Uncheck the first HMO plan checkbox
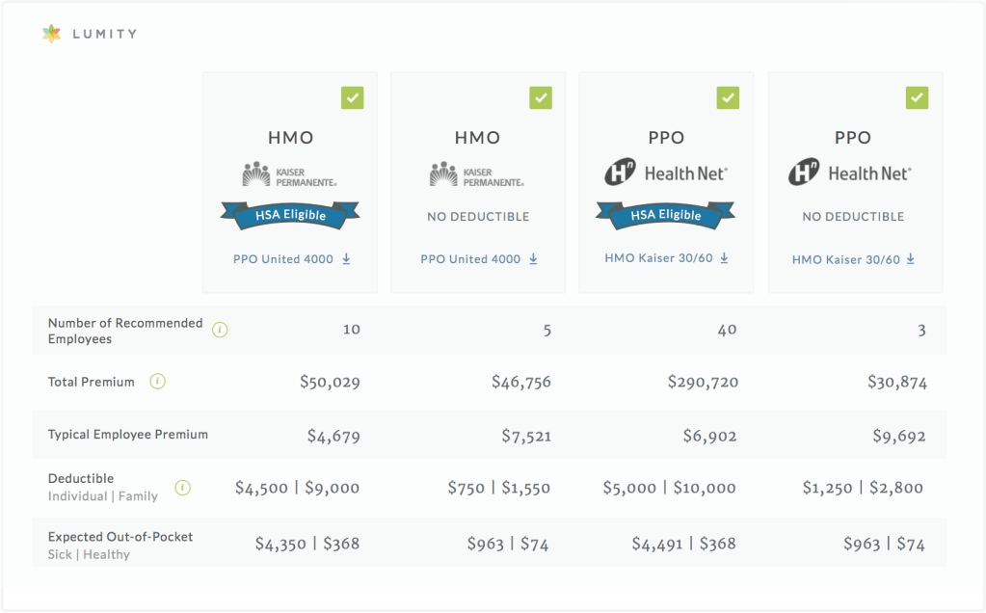The width and height of the screenshot is (986, 613). click(x=352, y=97)
